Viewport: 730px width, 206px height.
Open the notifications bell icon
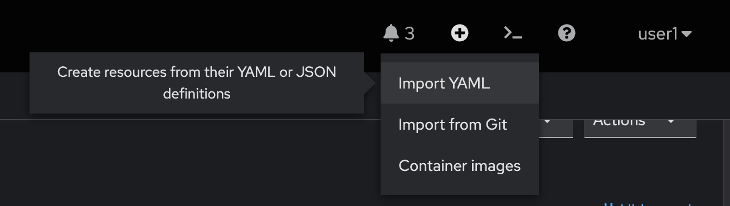(x=391, y=34)
